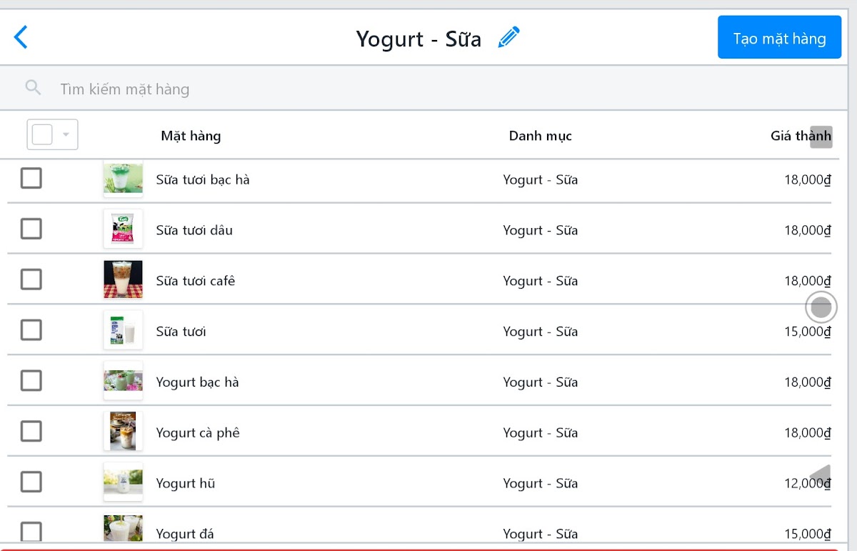Screen dimensions: 857x551
Task: Tap the gray triangle back overlay button
Action: click(x=821, y=476)
